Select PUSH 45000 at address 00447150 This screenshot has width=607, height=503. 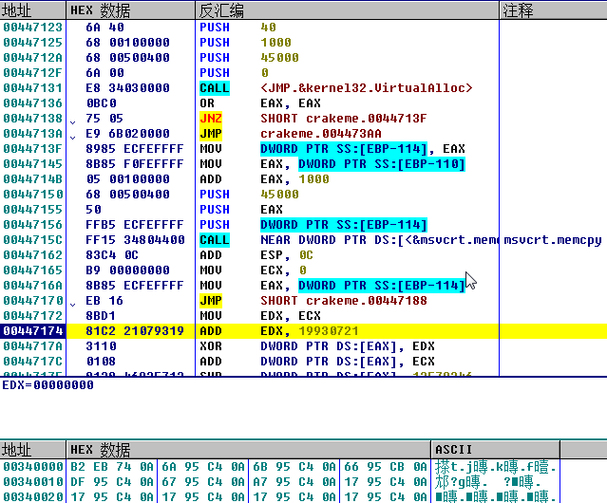coord(304,195)
